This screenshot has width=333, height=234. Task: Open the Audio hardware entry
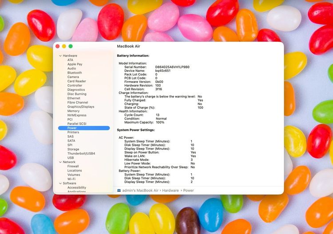coord(71,68)
